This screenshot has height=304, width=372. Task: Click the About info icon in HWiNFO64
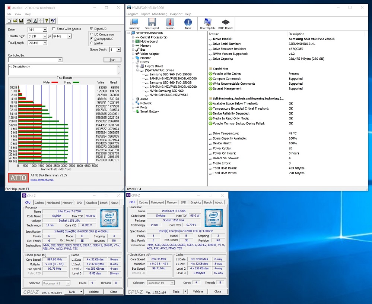click(188, 23)
